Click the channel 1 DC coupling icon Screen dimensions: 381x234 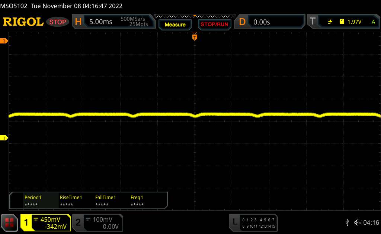click(36, 219)
